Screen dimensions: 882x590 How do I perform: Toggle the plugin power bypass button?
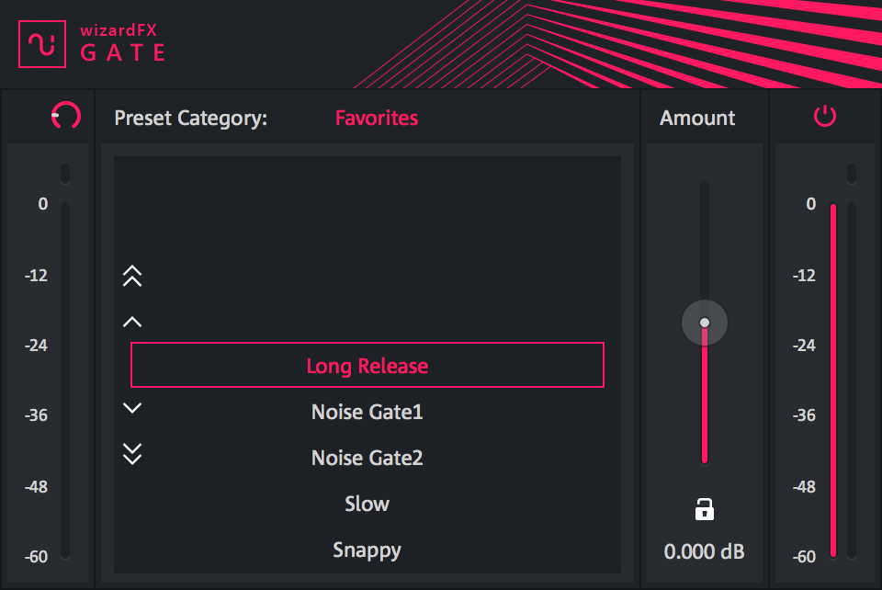click(824, 117)
